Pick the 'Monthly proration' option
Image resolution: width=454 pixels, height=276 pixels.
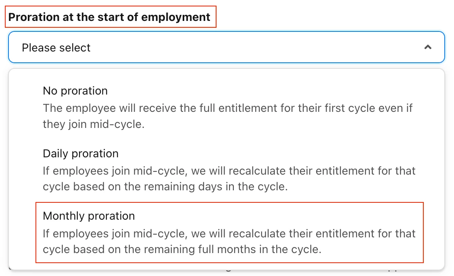229,233
